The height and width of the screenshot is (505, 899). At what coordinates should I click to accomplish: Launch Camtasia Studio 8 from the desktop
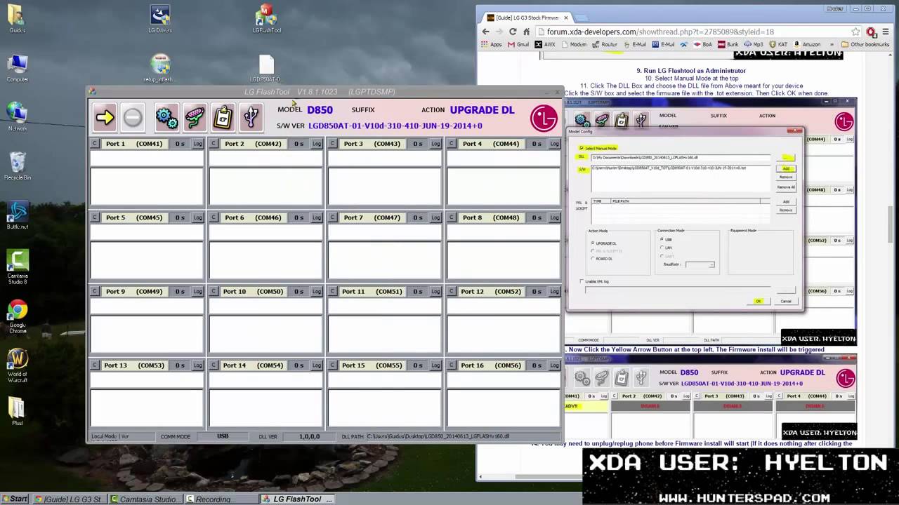(17, 267)
